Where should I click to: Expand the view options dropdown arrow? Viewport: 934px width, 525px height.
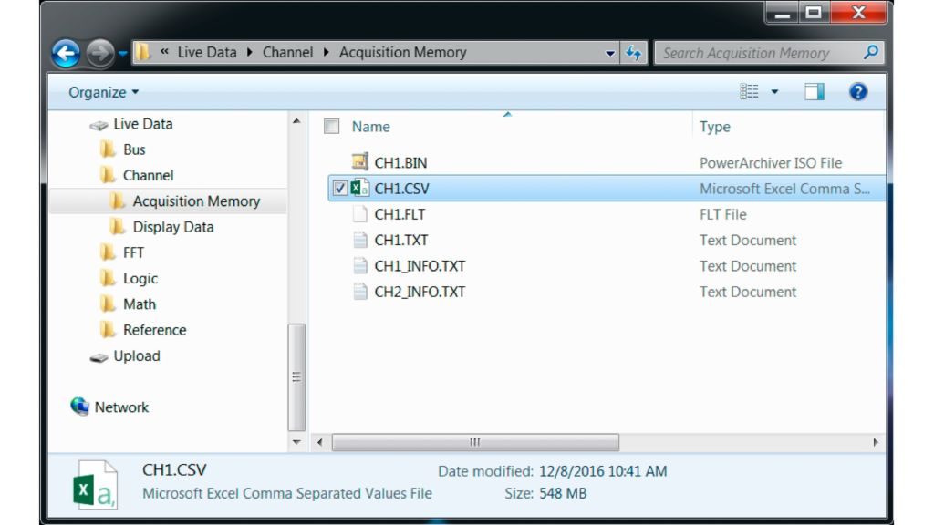pyautogui.click(x=775, y=92)
